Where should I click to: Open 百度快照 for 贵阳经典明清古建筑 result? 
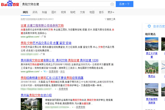(63, 89)
